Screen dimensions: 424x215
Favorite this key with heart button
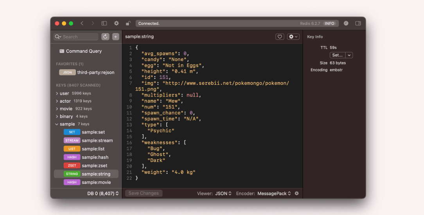280,37
